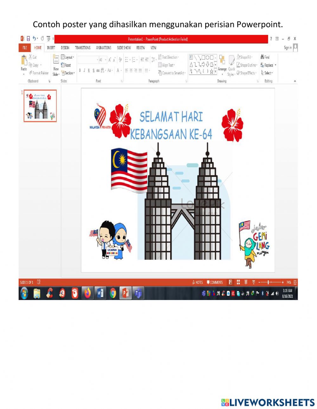The width and height of the screenshot is (317, 409).
Task: Open Firefox from the taskbar
Action: pos(87,294)
